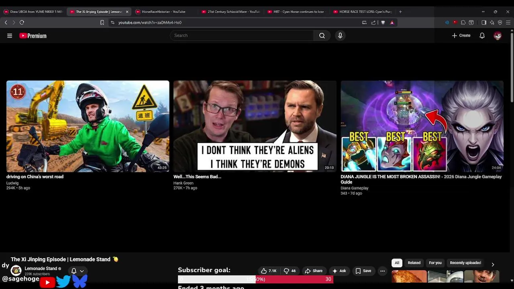Image resolution: width=514 pixels, height=289 pixels.
Task: Open the Brave VPN shield icon
Action: click(500, 22)
